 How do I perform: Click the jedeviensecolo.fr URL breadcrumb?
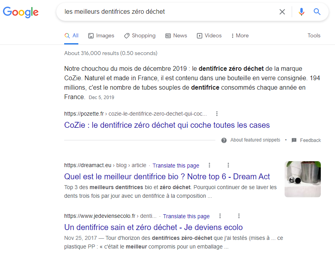[x=110, y=216]
